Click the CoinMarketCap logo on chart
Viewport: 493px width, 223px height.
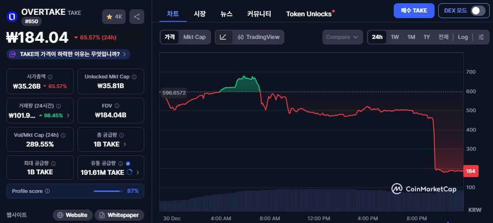(x=424, y=189)
